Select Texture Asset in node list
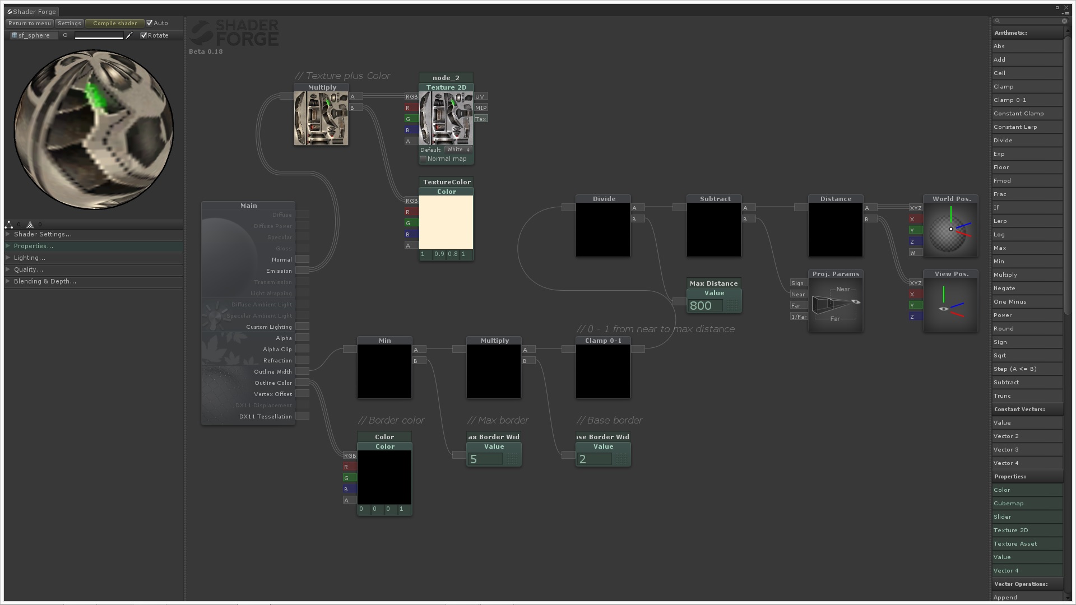 (1027, 544)
